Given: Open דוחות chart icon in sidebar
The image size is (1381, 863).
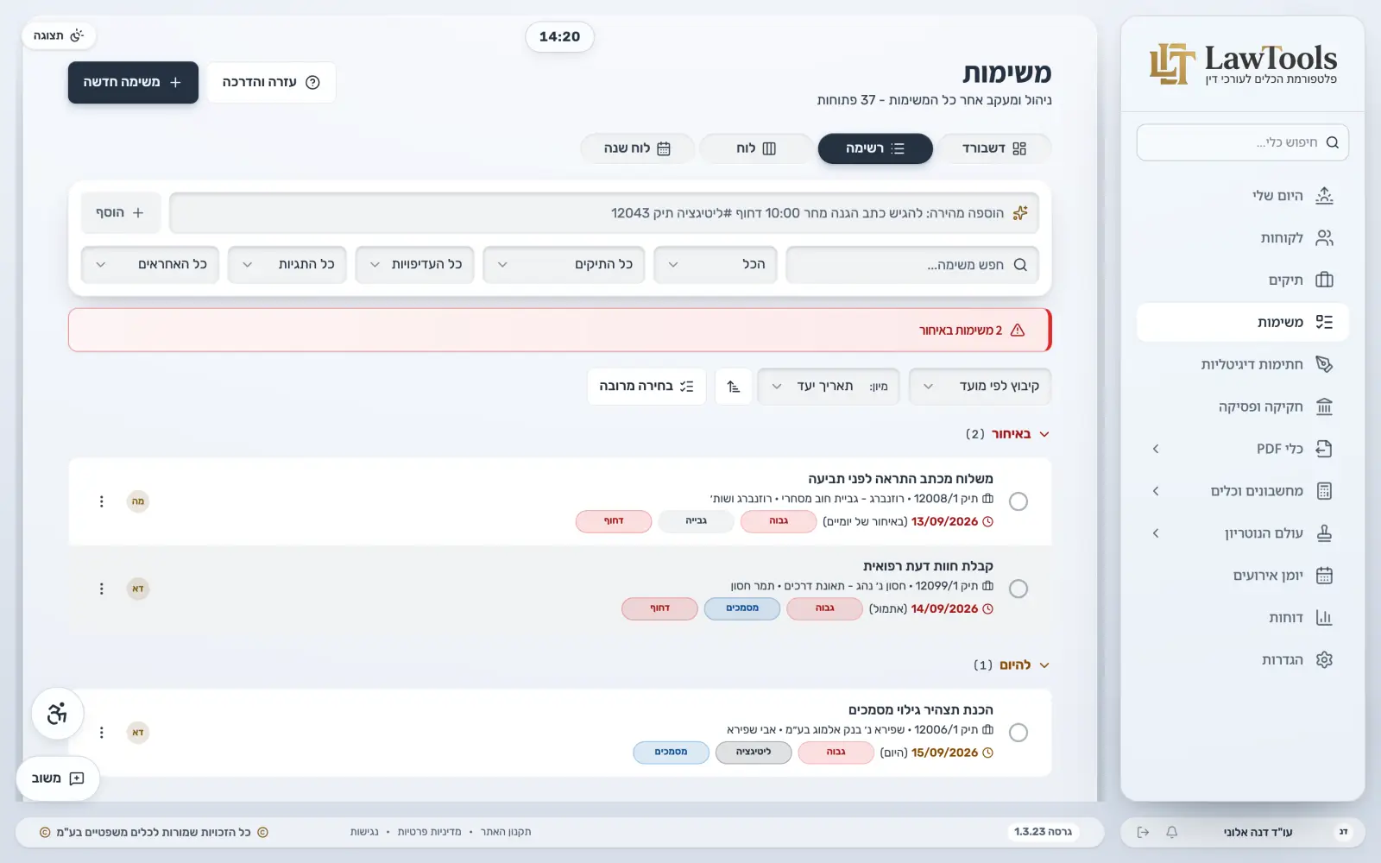Looking at the screenshot, I should coord(1324,618).
